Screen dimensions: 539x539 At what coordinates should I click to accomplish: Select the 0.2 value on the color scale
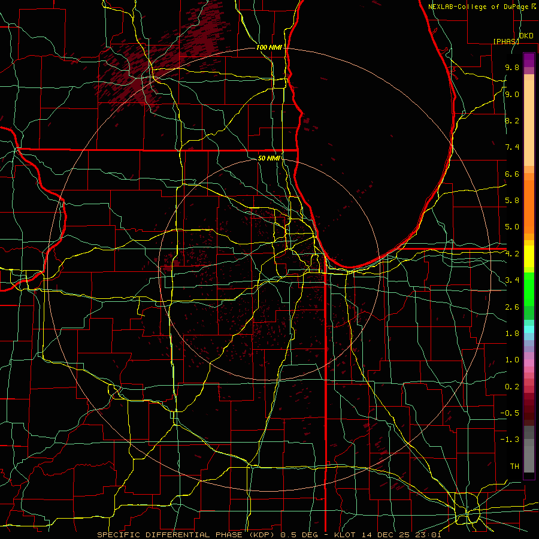point(512,387)
